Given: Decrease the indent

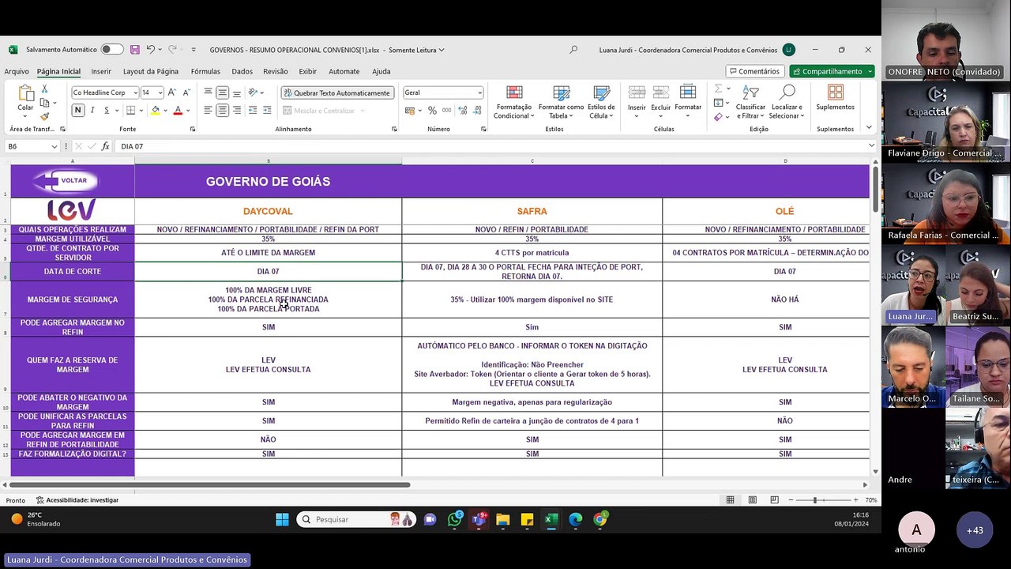Looking at the screenshot, I should tap(253, 111).
